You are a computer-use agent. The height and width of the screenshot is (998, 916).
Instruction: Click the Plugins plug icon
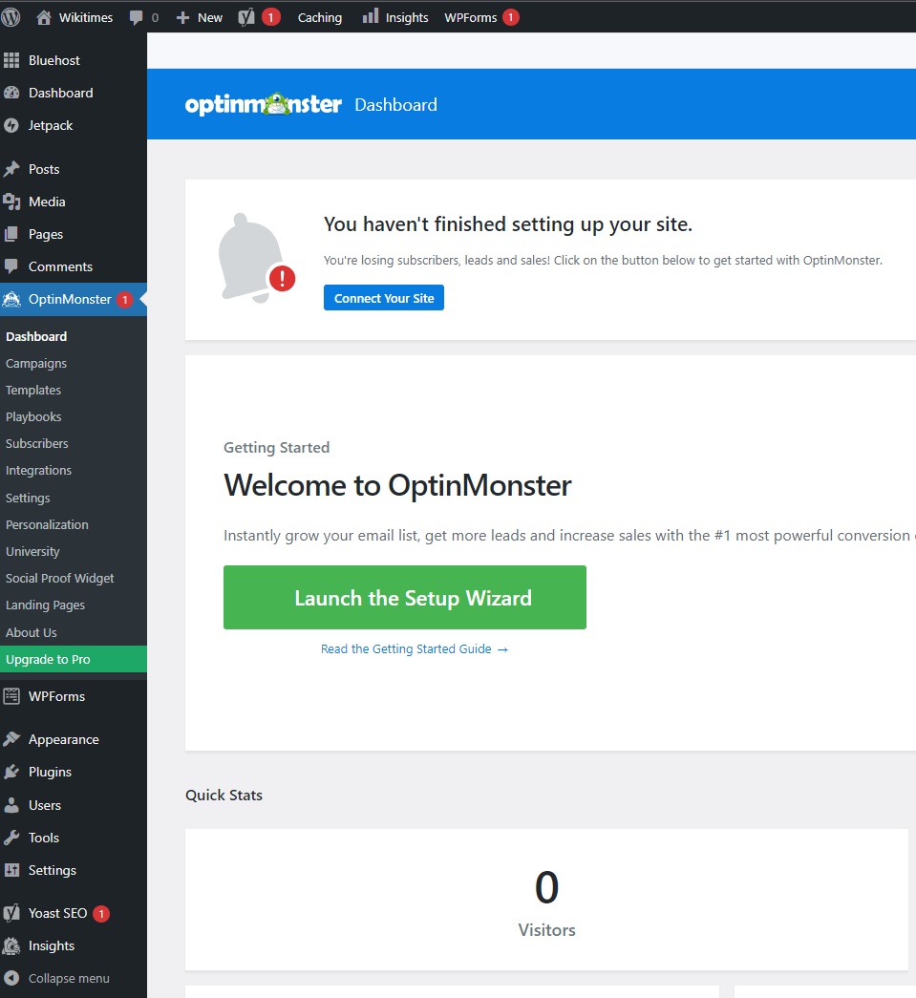pos(11,772)
